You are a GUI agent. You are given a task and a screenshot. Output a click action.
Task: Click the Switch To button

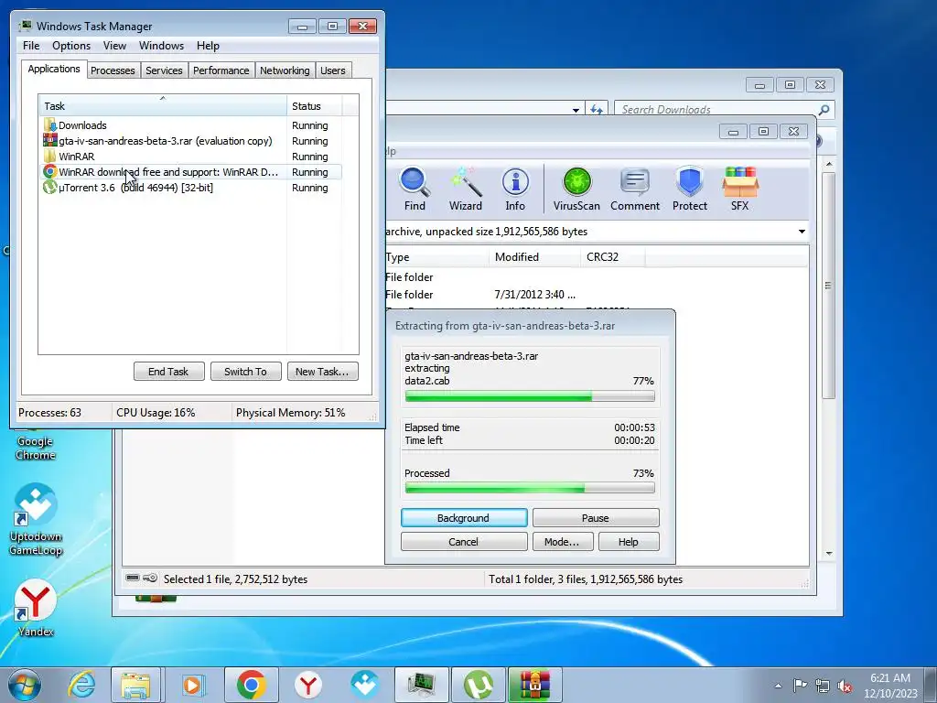point(245,372)
